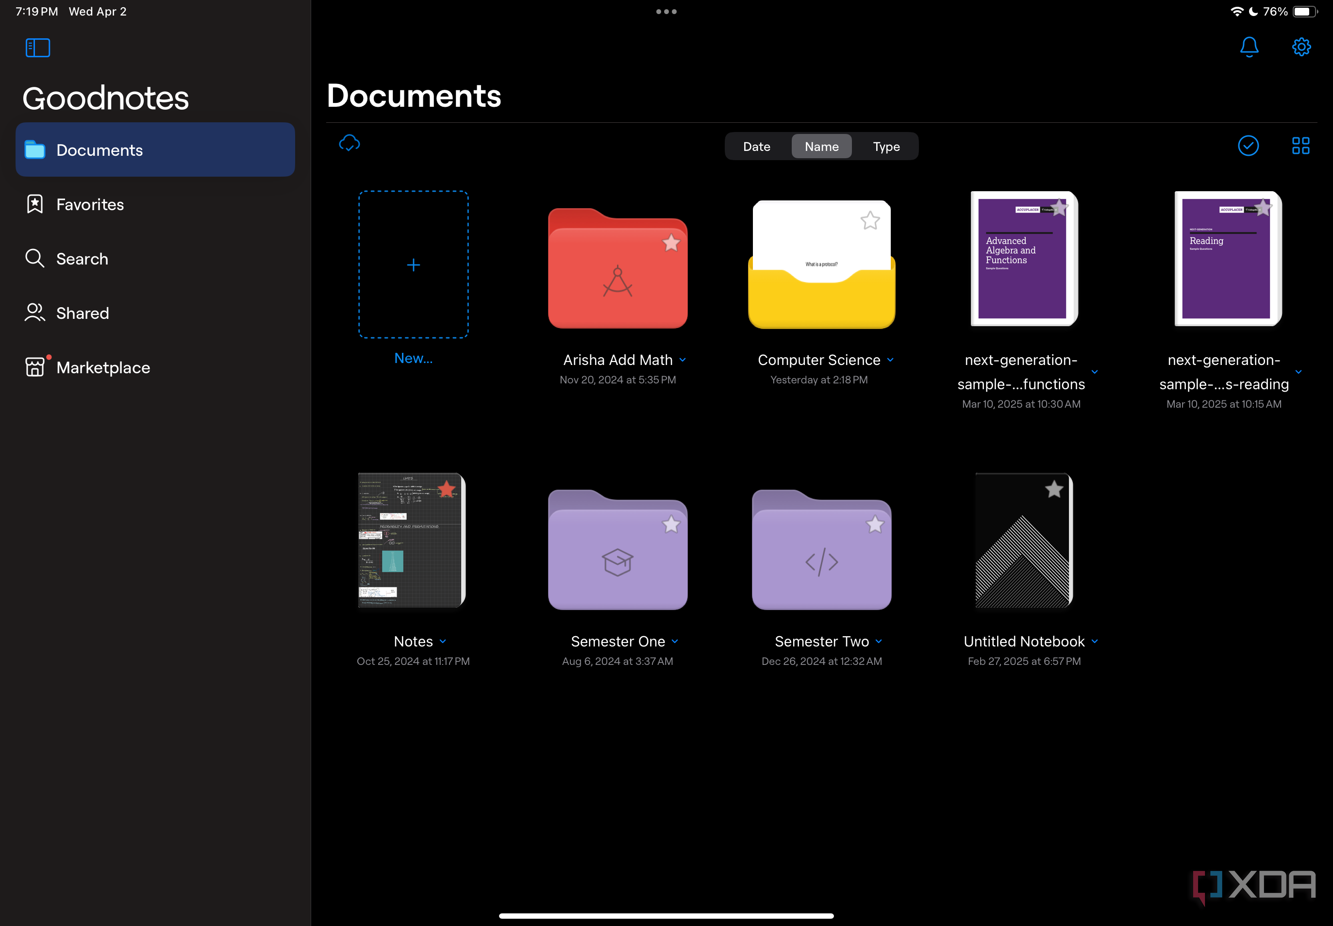Viewport: 1333px width, 926px height.
Task: Expand options chevron for next-generation-sample functions
Action: pyautogui.click(x=1095, y=373)
